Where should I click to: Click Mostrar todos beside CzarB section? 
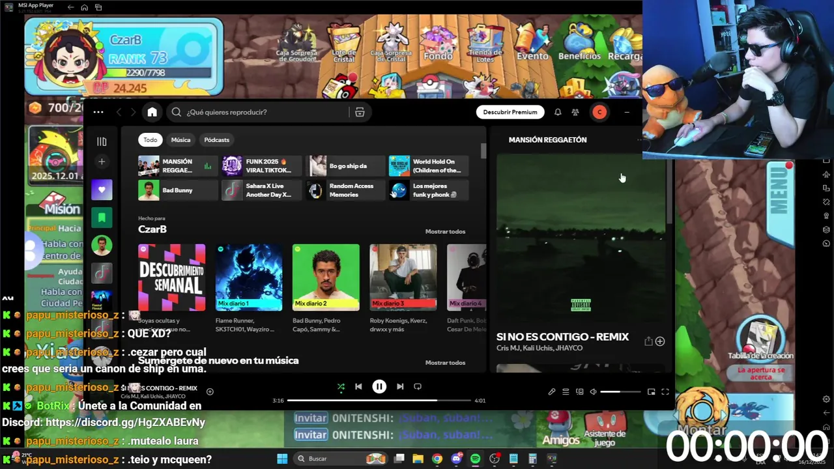click(x=445, y=231)
